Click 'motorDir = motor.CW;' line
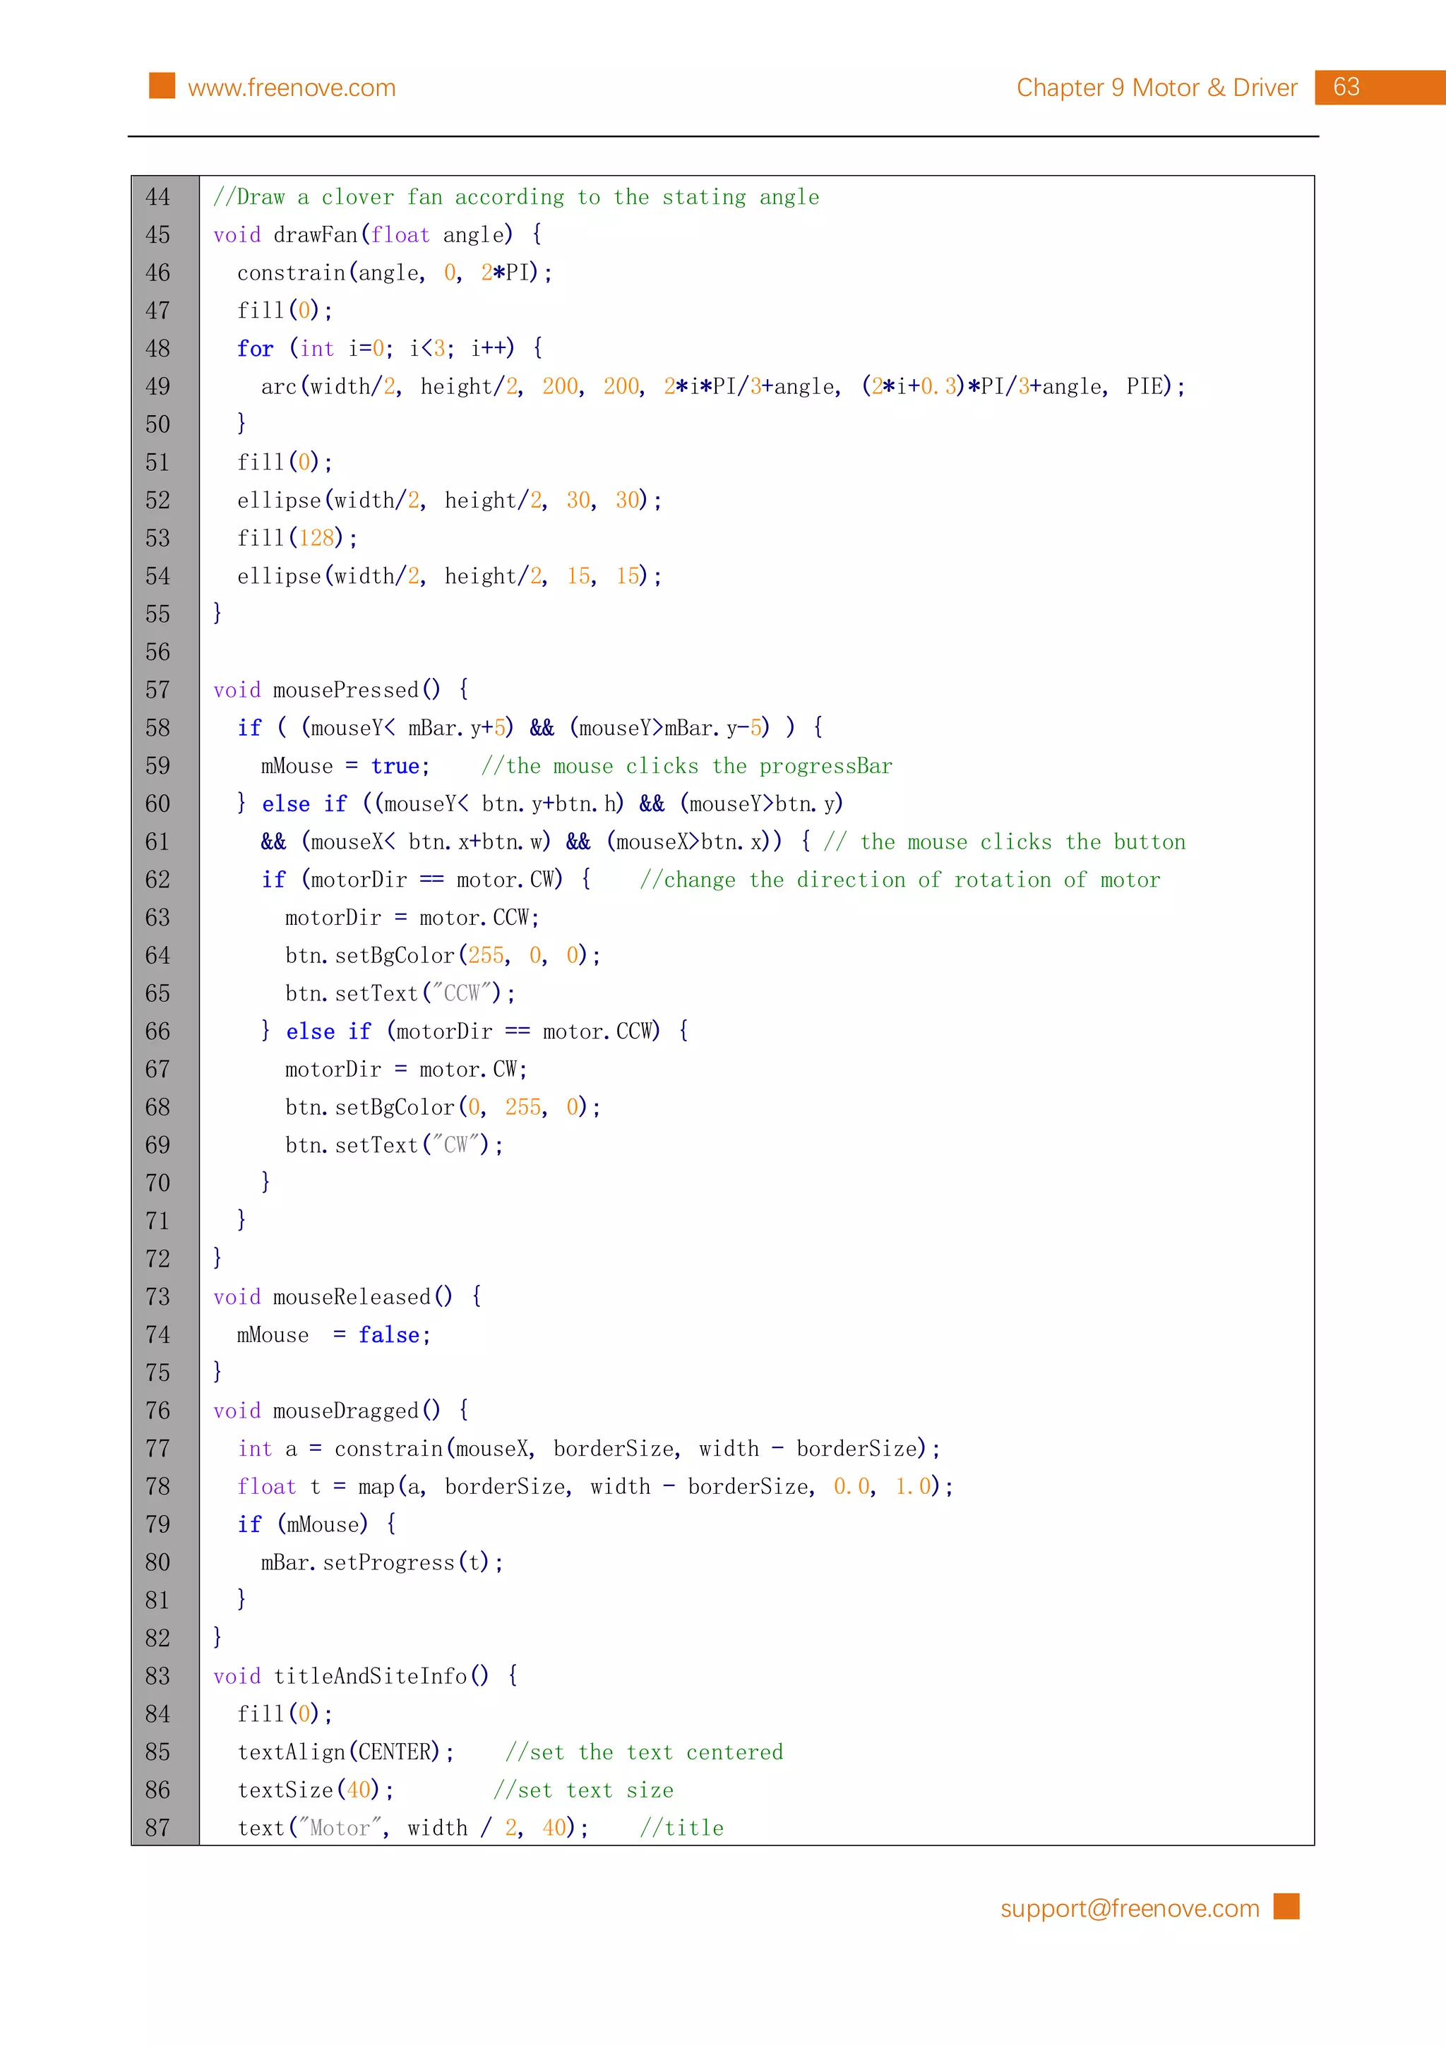 pos(406,1070)
